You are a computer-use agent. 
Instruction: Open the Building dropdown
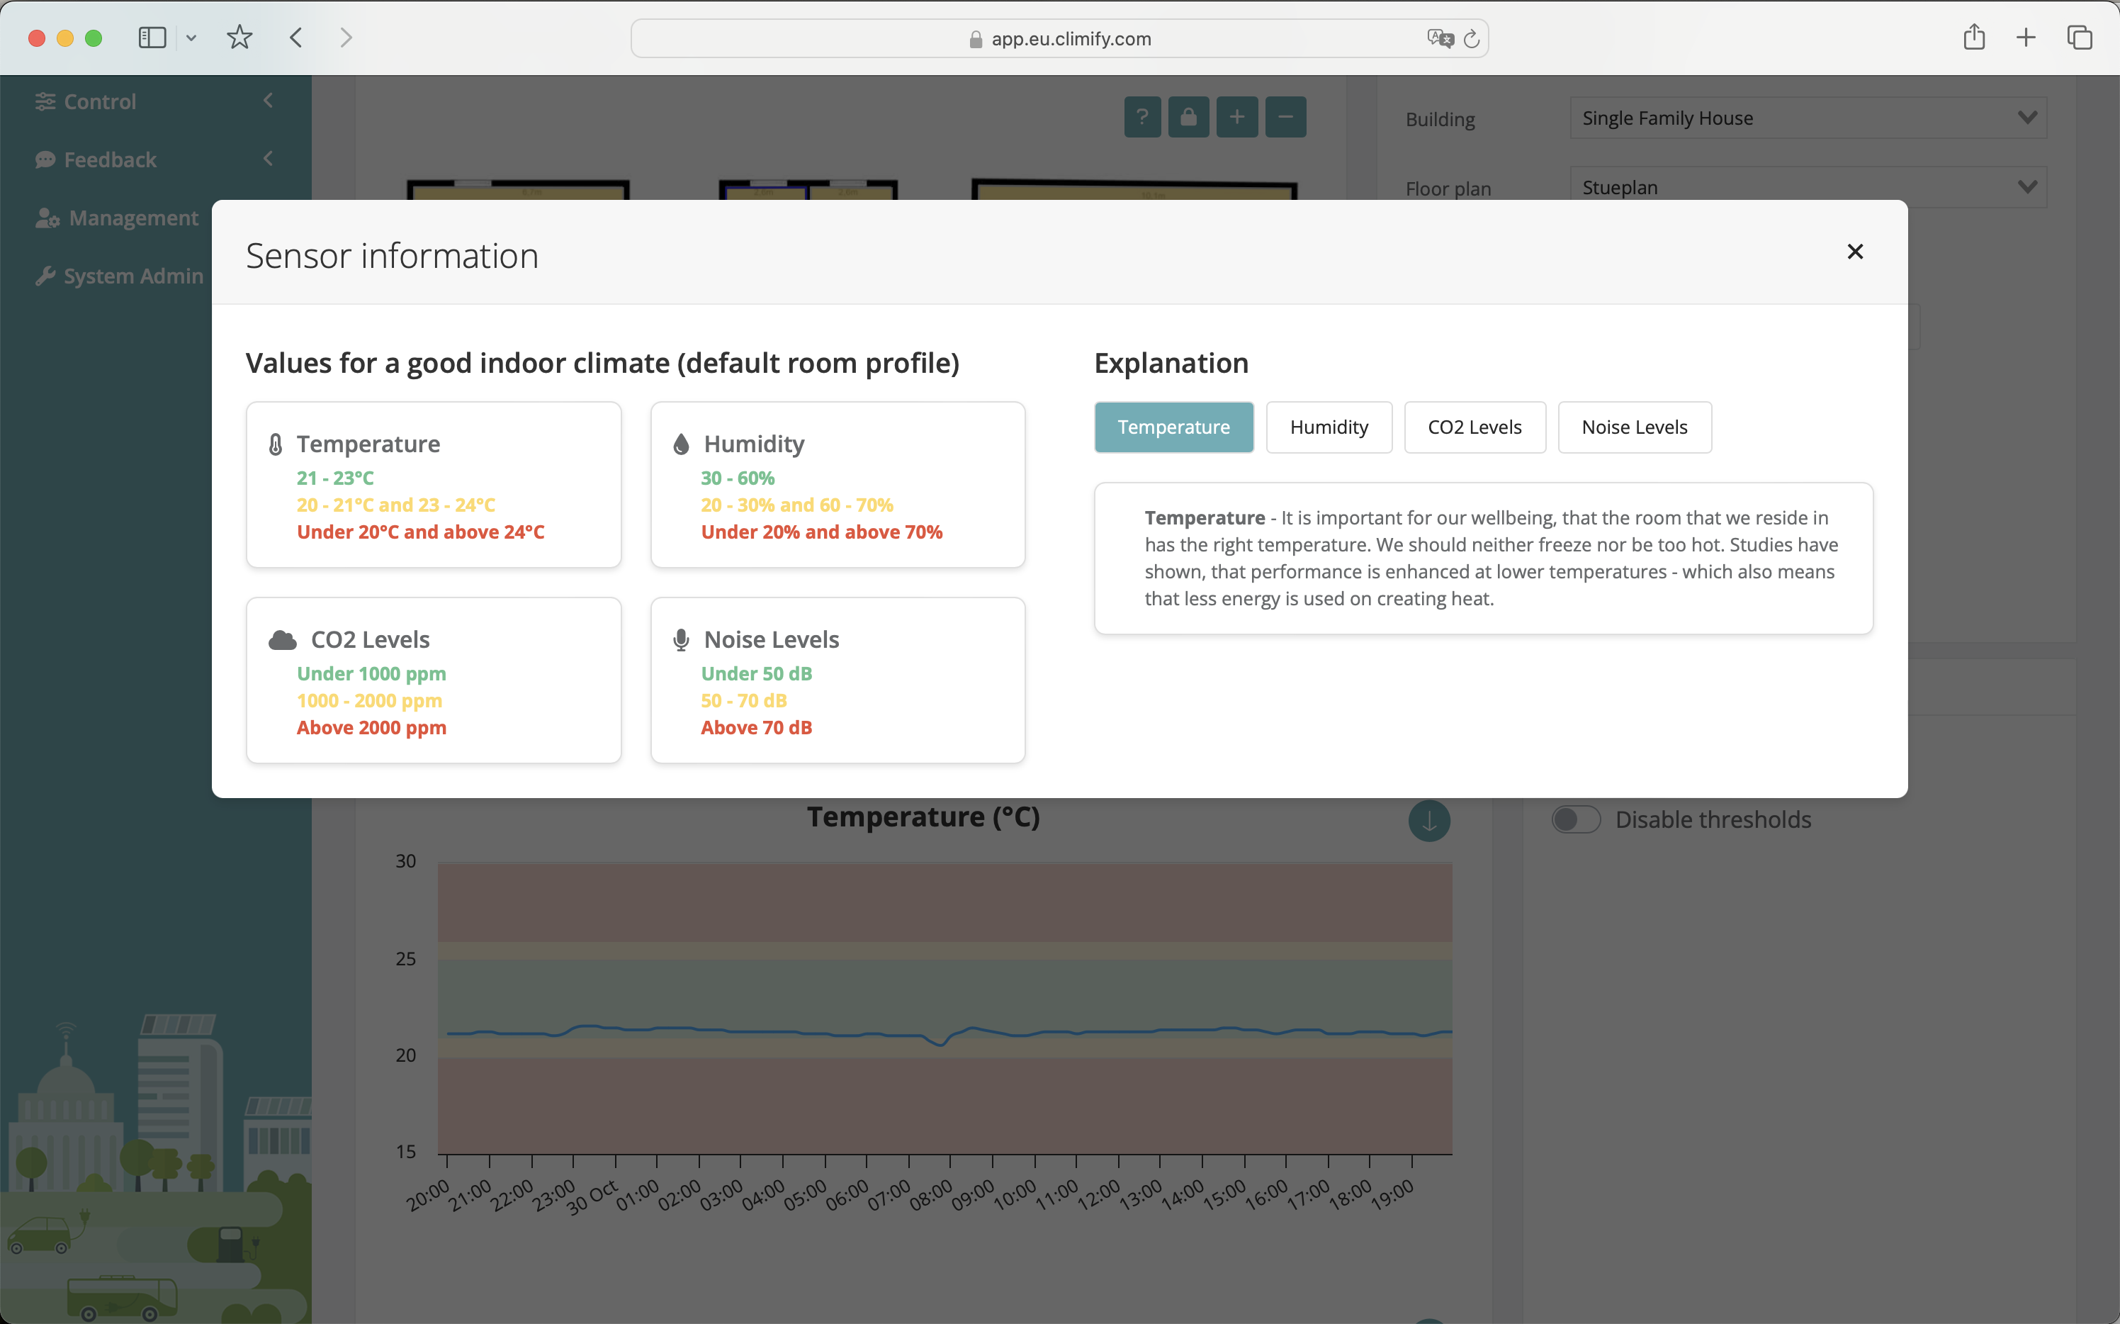point(1808,118)
